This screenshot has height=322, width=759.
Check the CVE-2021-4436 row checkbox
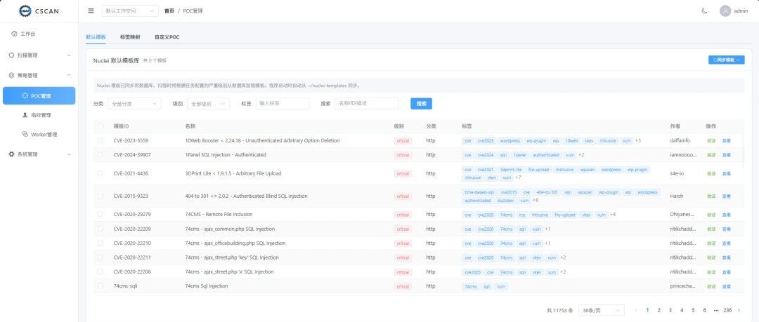(x=100, y=173)
